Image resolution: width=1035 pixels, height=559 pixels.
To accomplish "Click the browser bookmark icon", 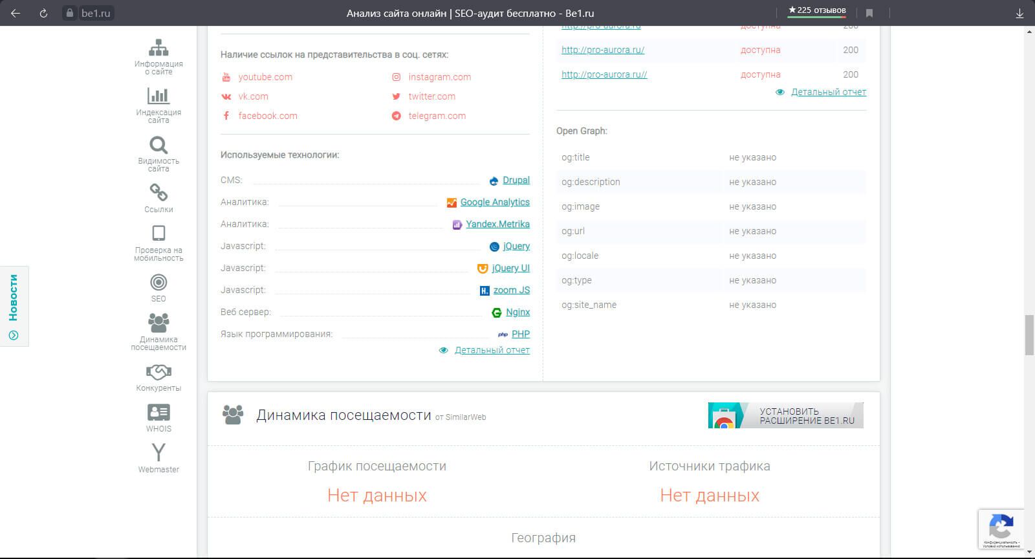I will (869, 13).
